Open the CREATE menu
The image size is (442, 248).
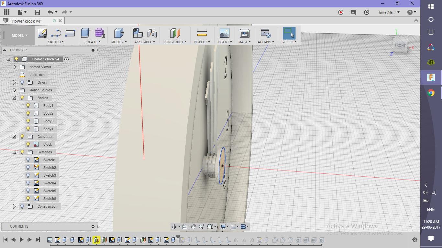pyautogui.click(x=92, y=42)
